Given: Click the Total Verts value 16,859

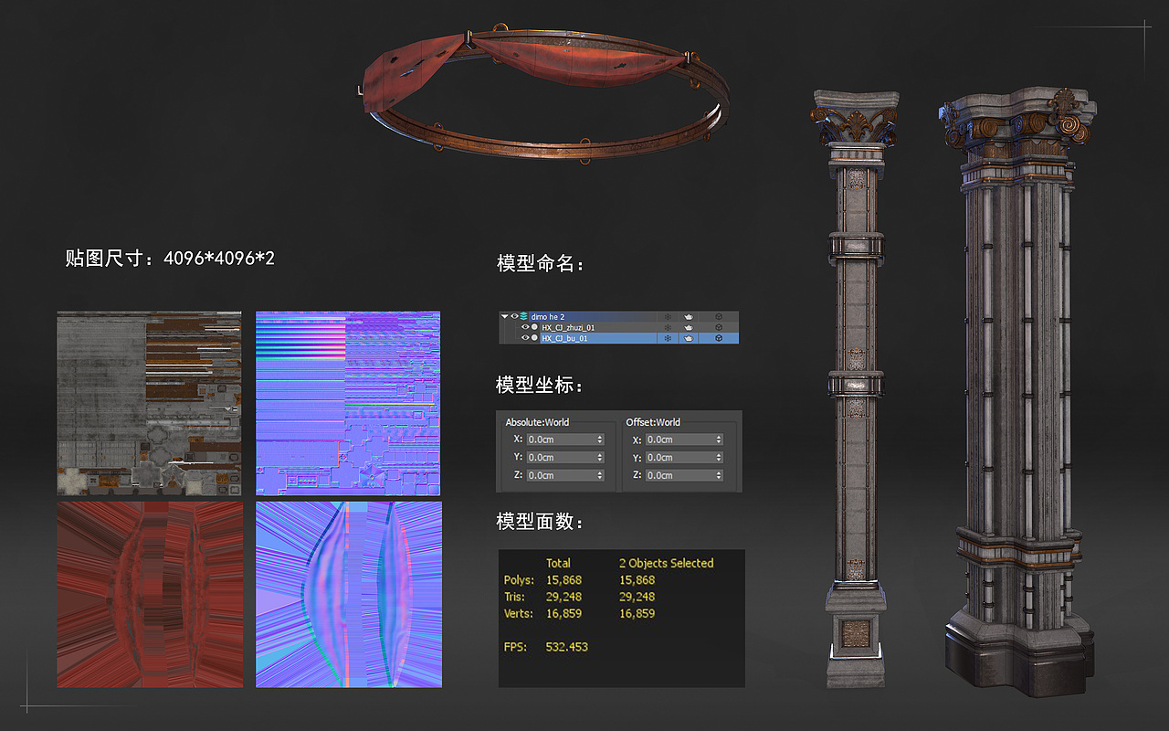Looking at the screenshot, I should point(563,613).
